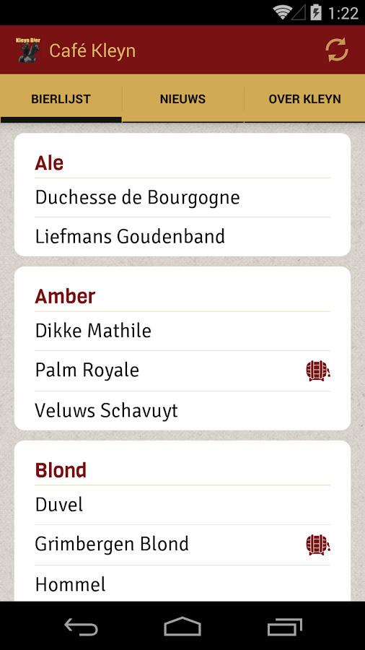This screenshot has width=365, height=650.
Task: Tap the refresh icon in the header
Action: (336, 50)
